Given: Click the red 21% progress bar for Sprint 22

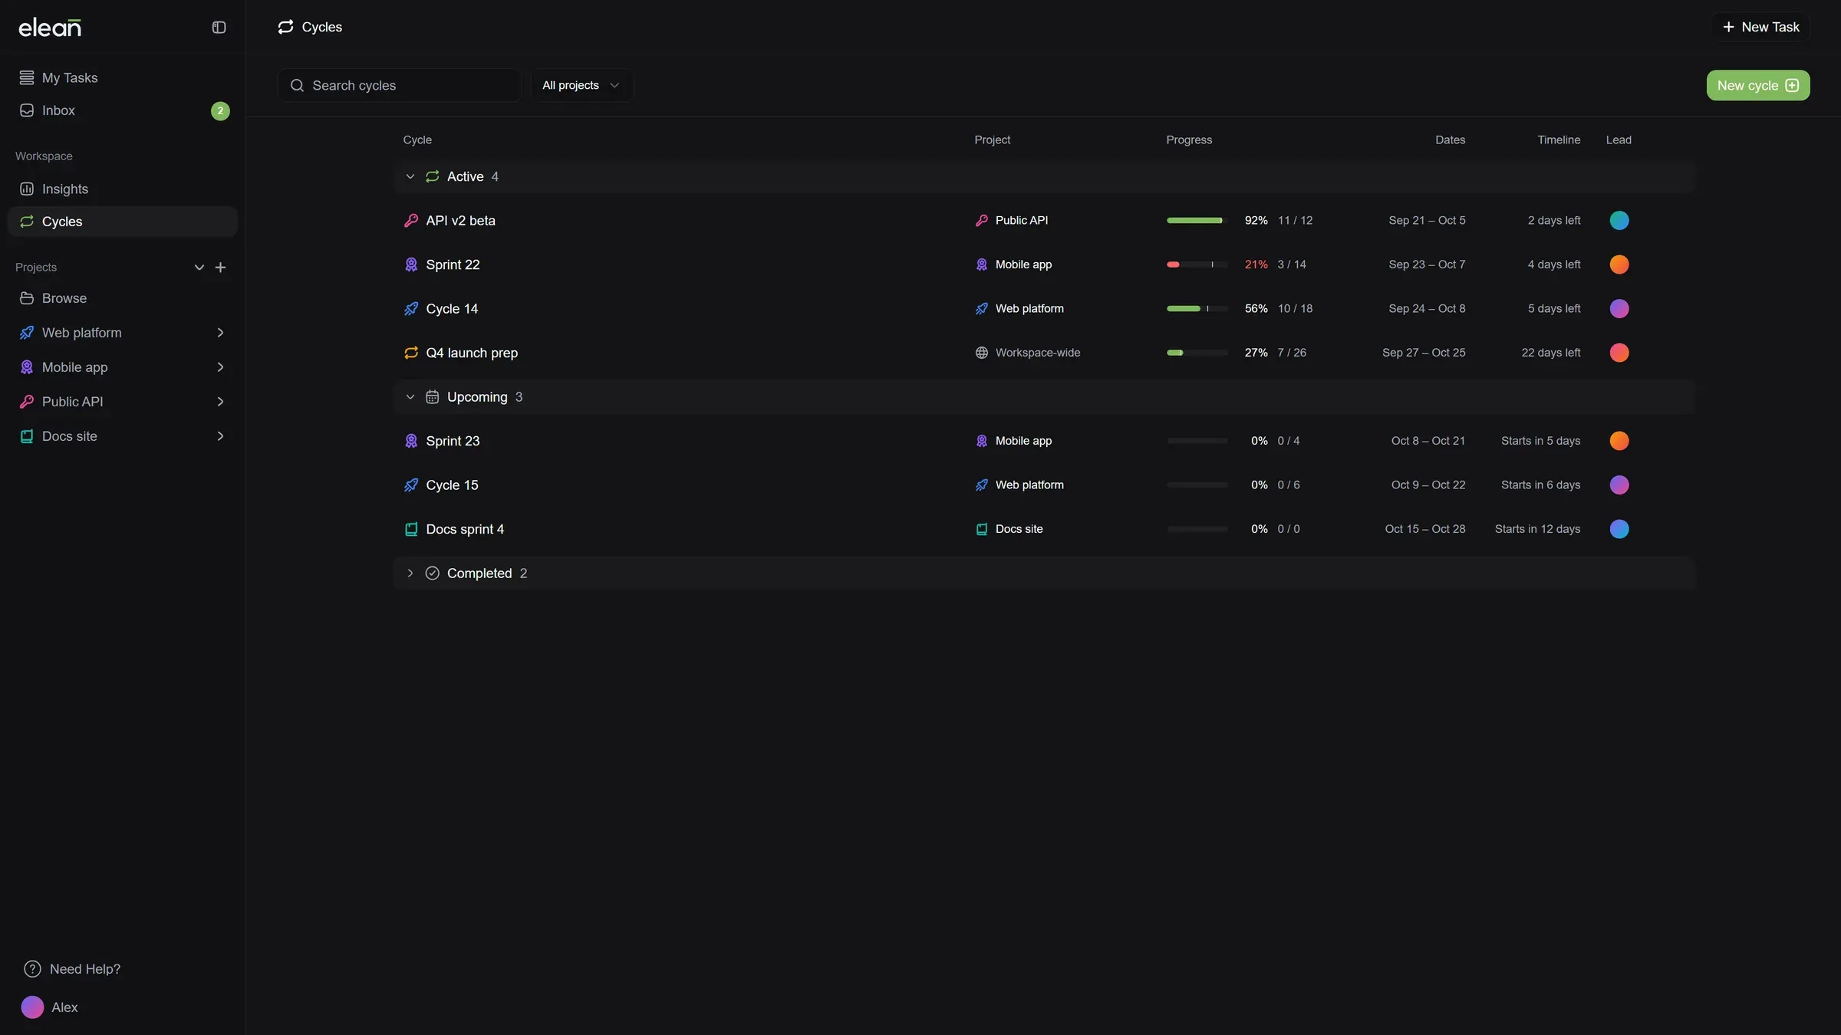Looking at the screenshot, I should 1197,264.
